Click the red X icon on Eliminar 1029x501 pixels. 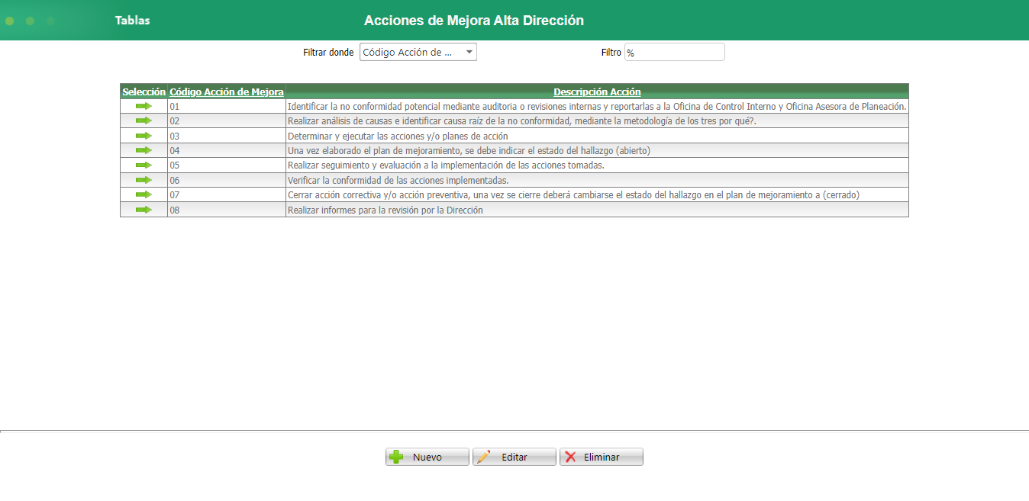[572, 456]
